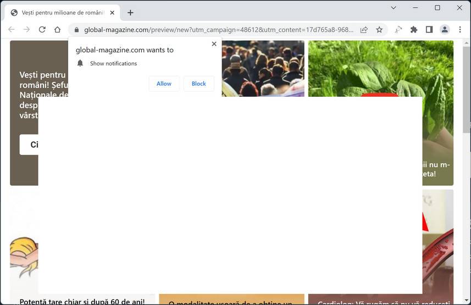Viewport: 471px width, 305px height.
Task: Open the 'O modalitate ușoară' orange headline
Action: coord(230,303)
